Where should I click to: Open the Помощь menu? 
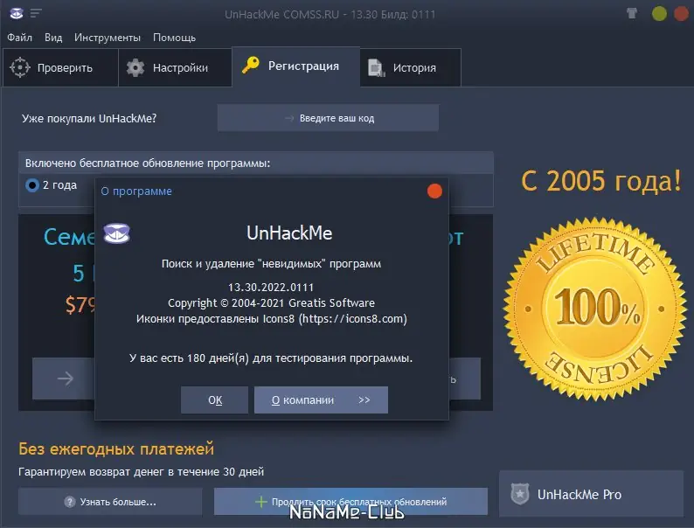pyautogui.click(x=174, y=38)
